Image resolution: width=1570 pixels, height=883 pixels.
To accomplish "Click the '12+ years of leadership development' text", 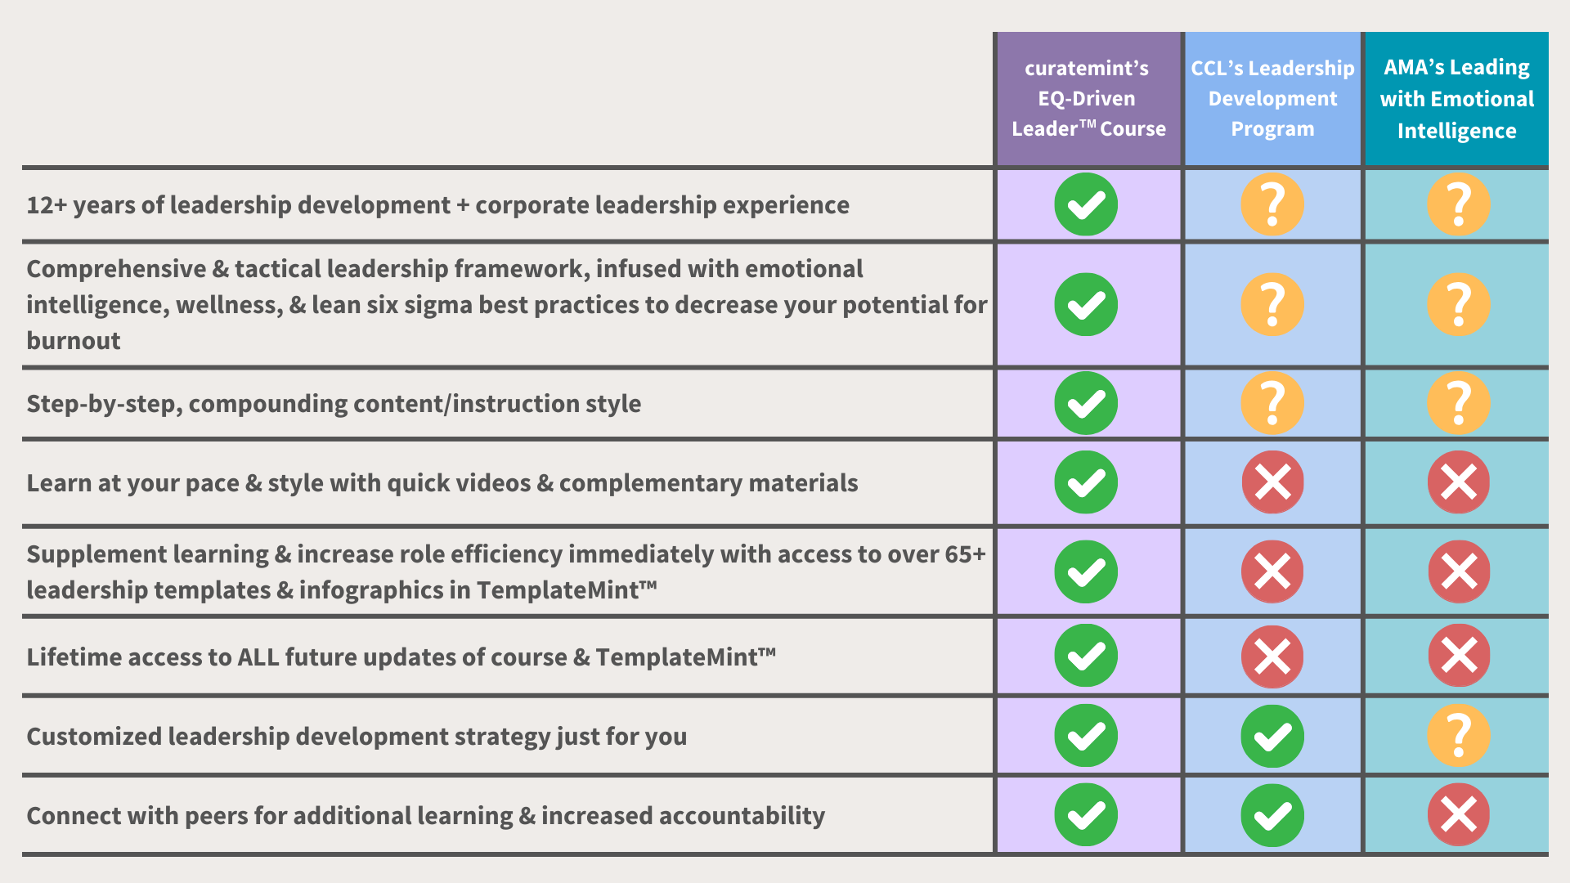I will tap(238, 204).
